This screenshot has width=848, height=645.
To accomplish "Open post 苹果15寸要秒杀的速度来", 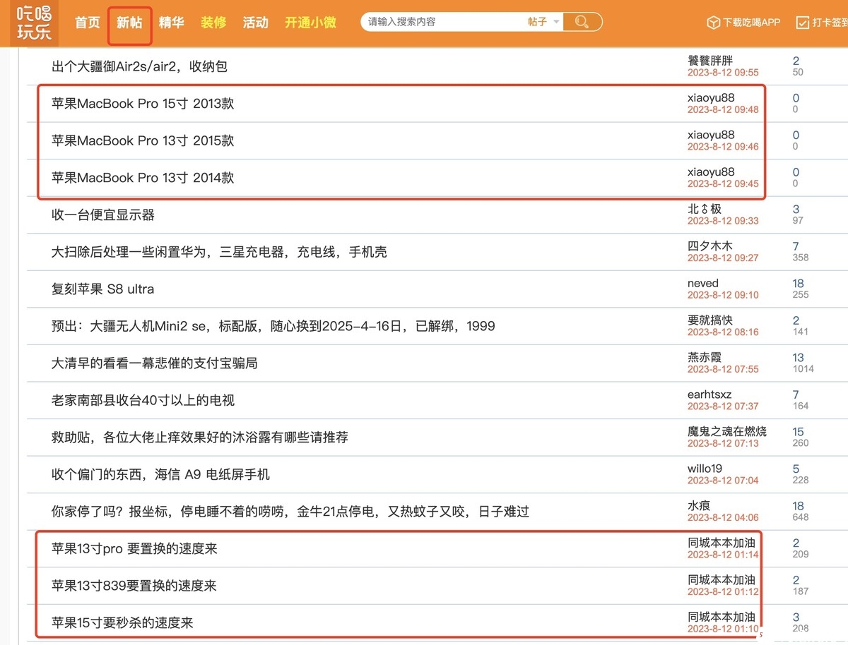I will pyautogui.click(x=122, y=622).
